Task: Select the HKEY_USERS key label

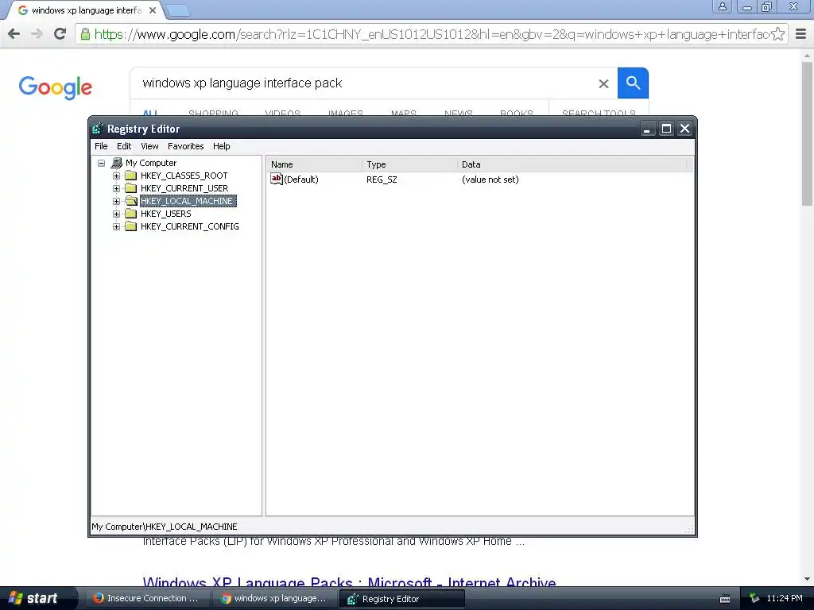Action: pyautogui.click(x=165, y=214)
